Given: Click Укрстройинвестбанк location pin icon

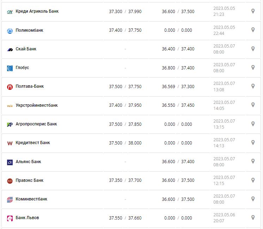Looking at the screenshot, I should [253, 105].
